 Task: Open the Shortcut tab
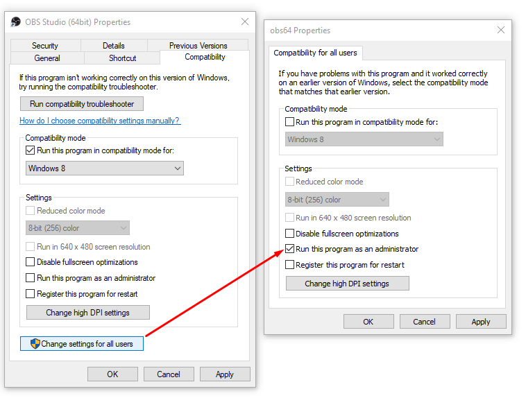click(122, 58)
